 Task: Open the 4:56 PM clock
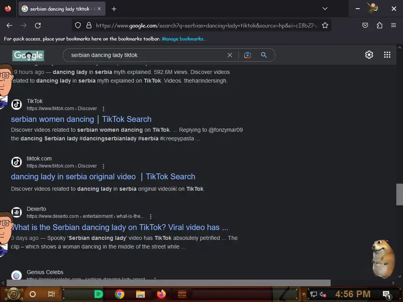click(353, 294)
